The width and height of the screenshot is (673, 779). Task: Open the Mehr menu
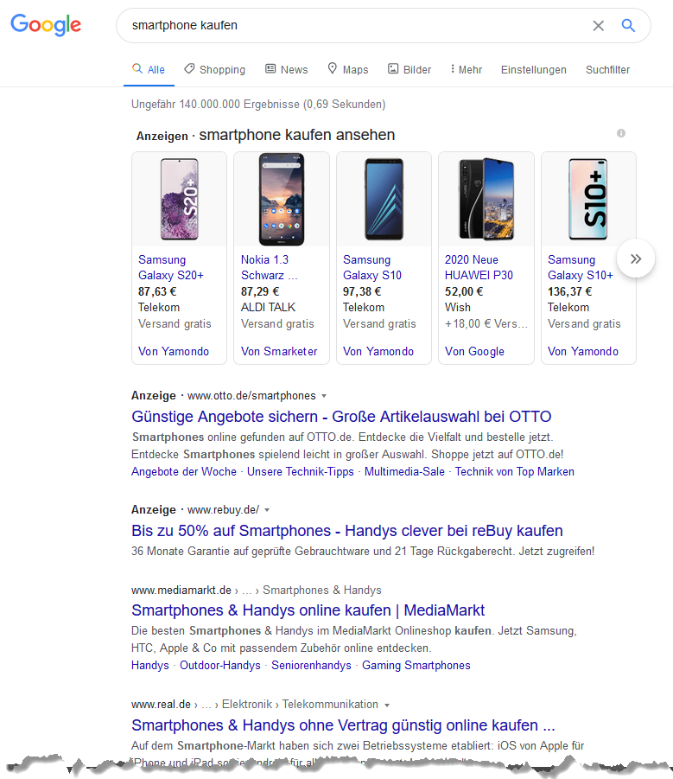tap(466, 69)
